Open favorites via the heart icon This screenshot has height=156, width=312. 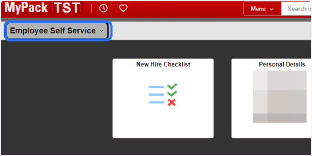[123, 9]
